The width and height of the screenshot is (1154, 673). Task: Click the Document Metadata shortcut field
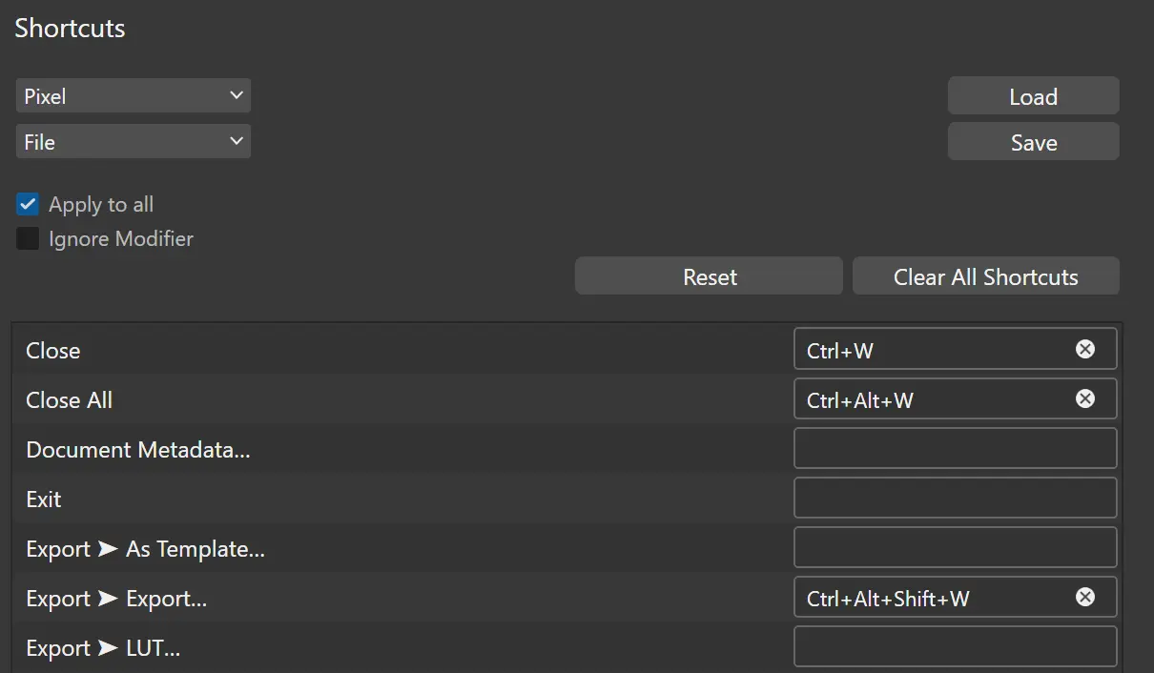click(955, 448)
